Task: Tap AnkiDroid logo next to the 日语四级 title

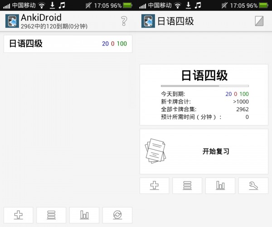Action: click(x=148, y=21)
